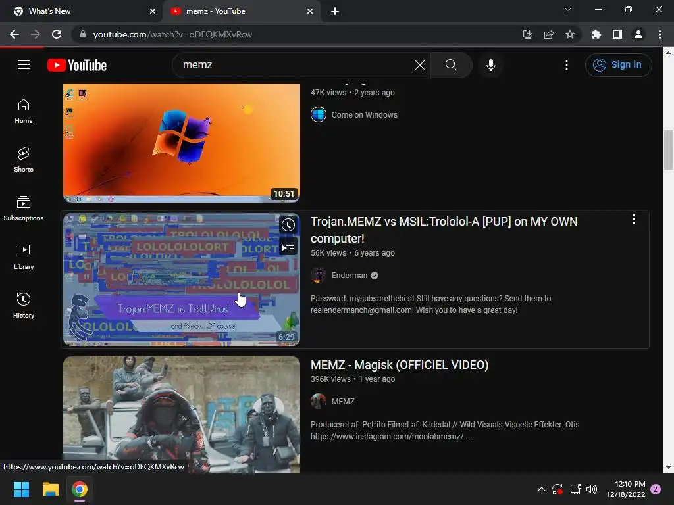Click MEMZ channel avatar
Screen dimensions: 674x505
(319, 402)
